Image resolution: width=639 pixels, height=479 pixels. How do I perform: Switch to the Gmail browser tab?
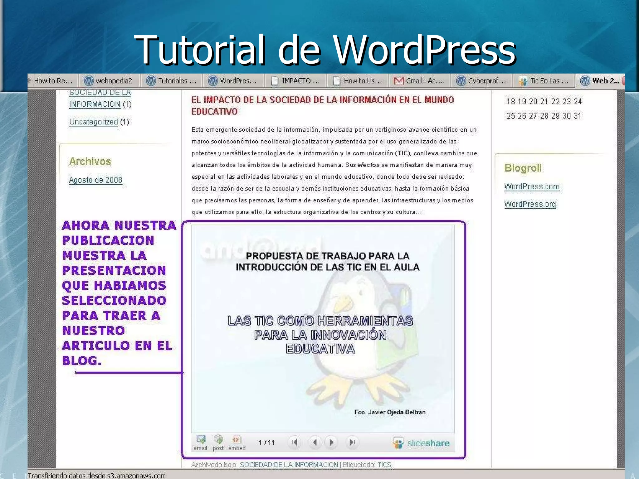[x=419, y=81]
